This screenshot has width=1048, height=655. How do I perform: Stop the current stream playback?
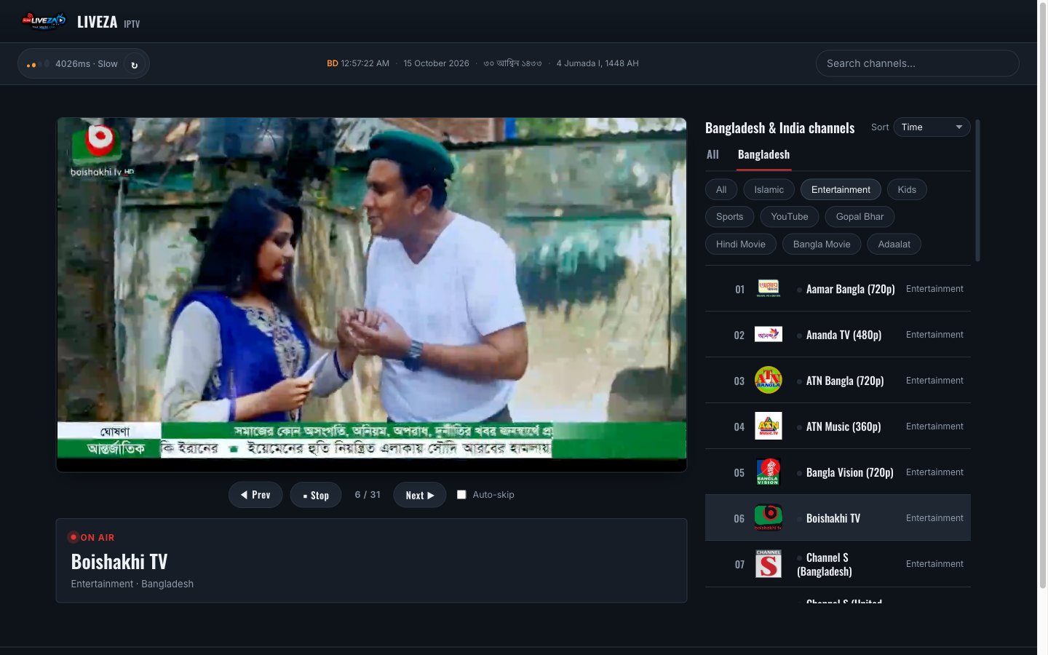[316, 495]
